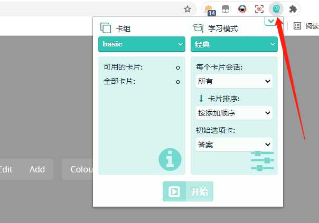The width and height of the screenshot is (319, 223).
Task: Open the deck info icon
Action: [x=170, y=159]
